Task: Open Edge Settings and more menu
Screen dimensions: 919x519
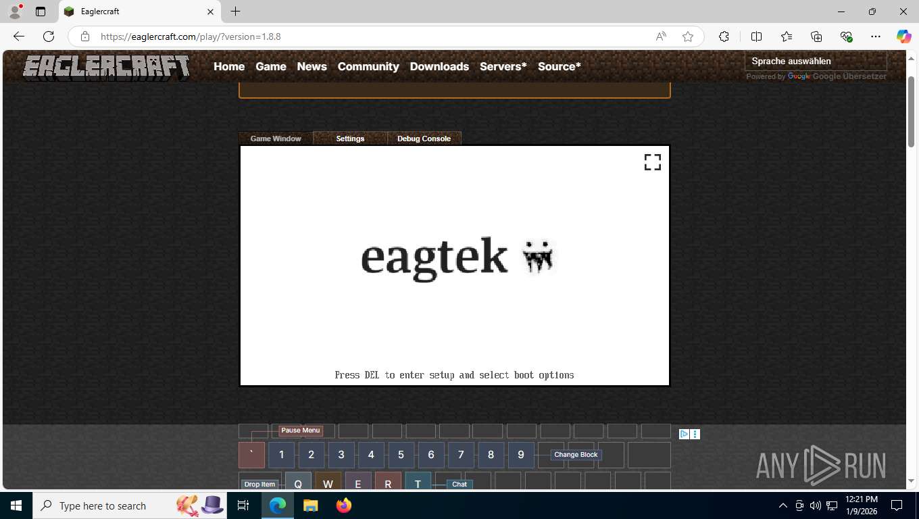Action: coord(876,36)
